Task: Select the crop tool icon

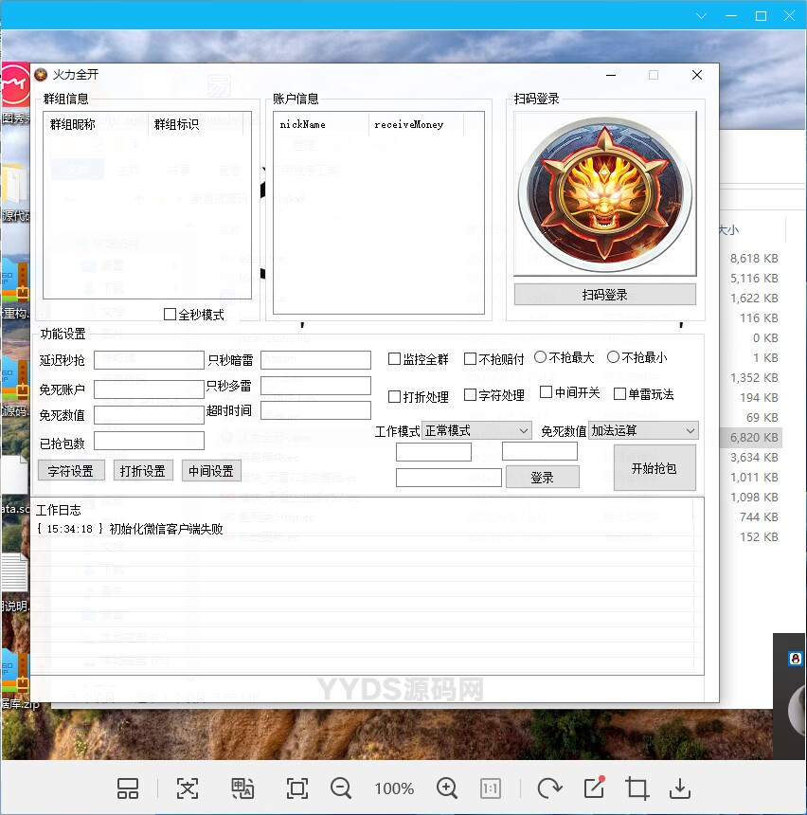Action: pos(637,788)
